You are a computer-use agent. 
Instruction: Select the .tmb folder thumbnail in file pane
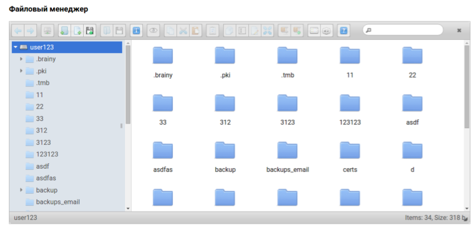click(288, 55)
